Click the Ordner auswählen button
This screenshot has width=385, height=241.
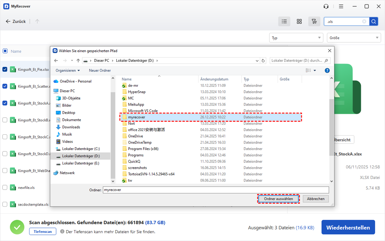(278, 199)
